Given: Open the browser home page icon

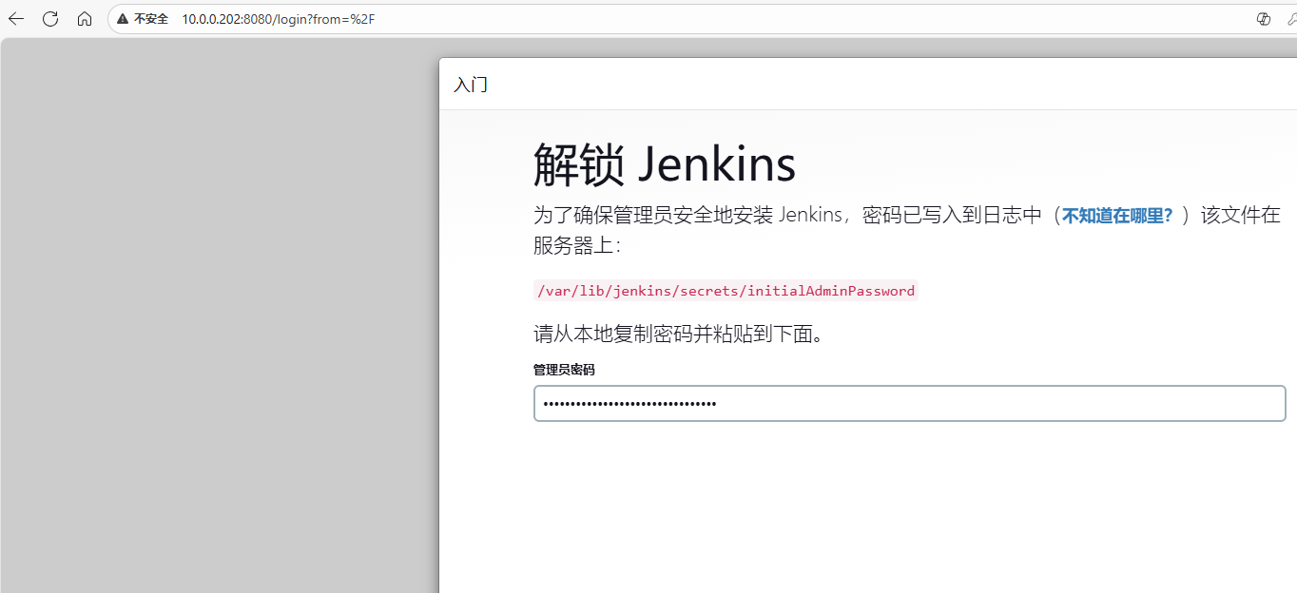Looking at the screenshot, I should point(85,19).
